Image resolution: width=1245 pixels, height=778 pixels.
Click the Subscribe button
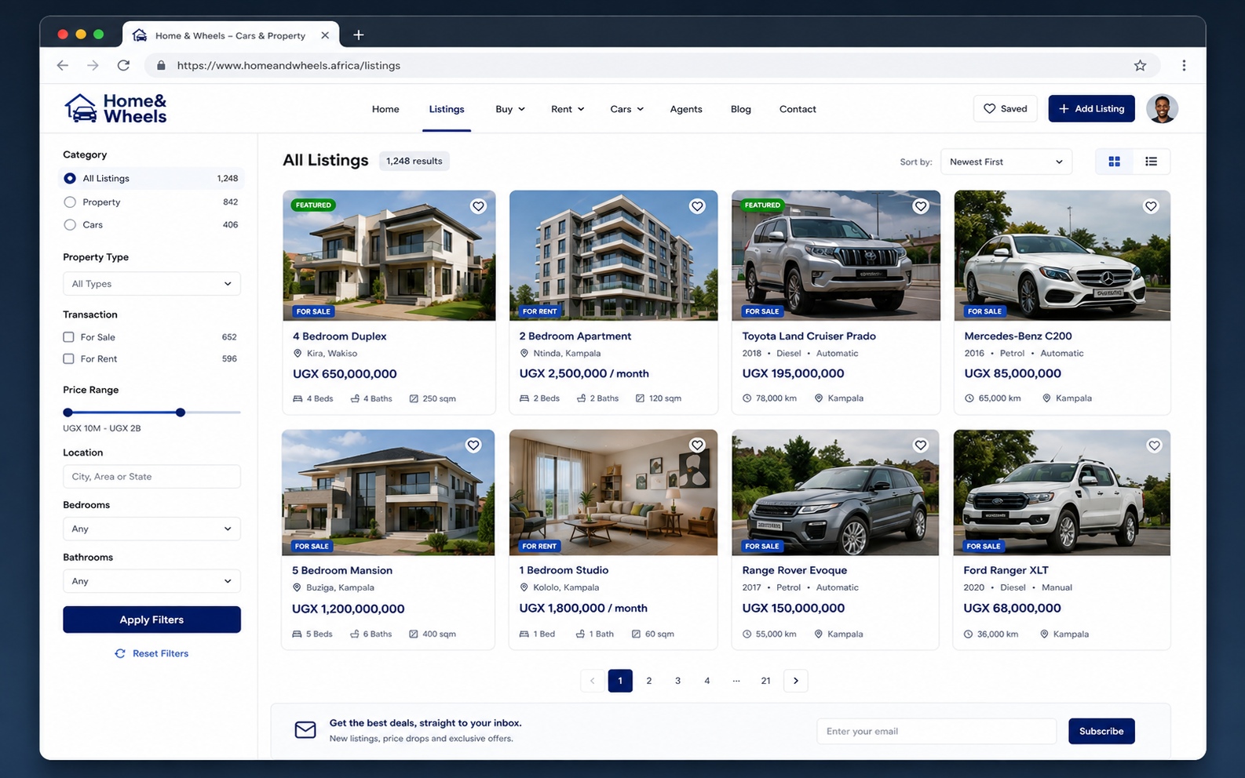1101,731
